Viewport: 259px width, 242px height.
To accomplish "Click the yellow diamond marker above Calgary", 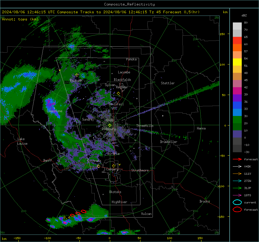I will click(114, 166).
